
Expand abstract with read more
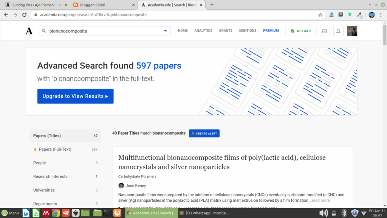pyautogui.click(x=320, y=201)
